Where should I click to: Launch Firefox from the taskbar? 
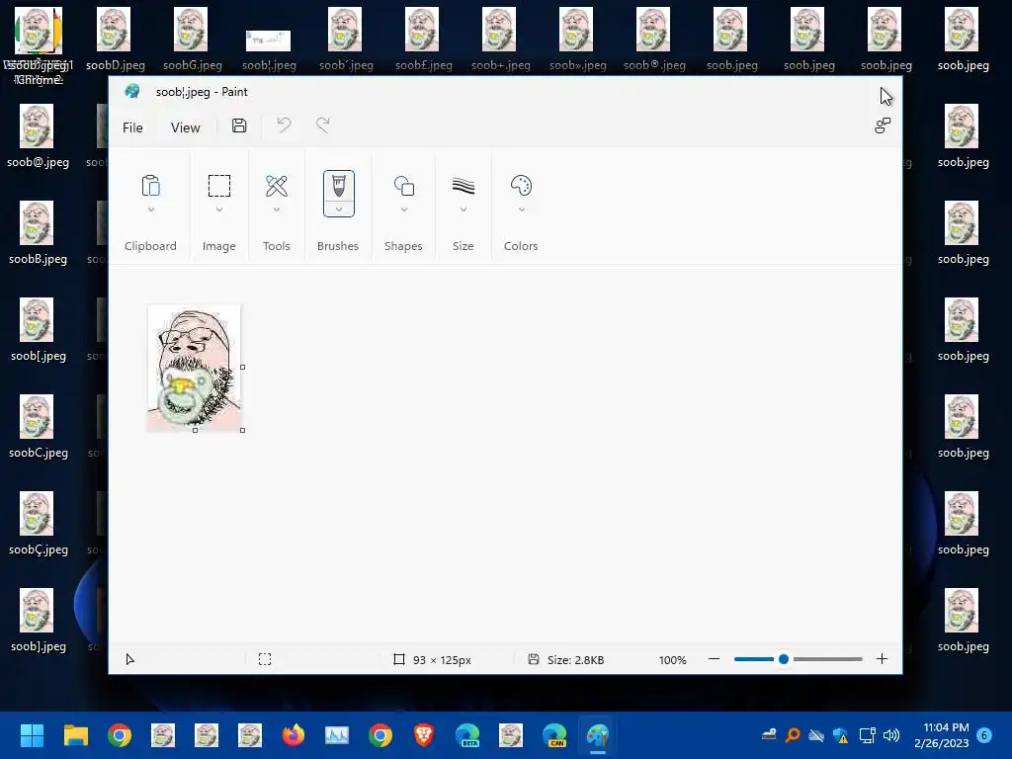293,735
